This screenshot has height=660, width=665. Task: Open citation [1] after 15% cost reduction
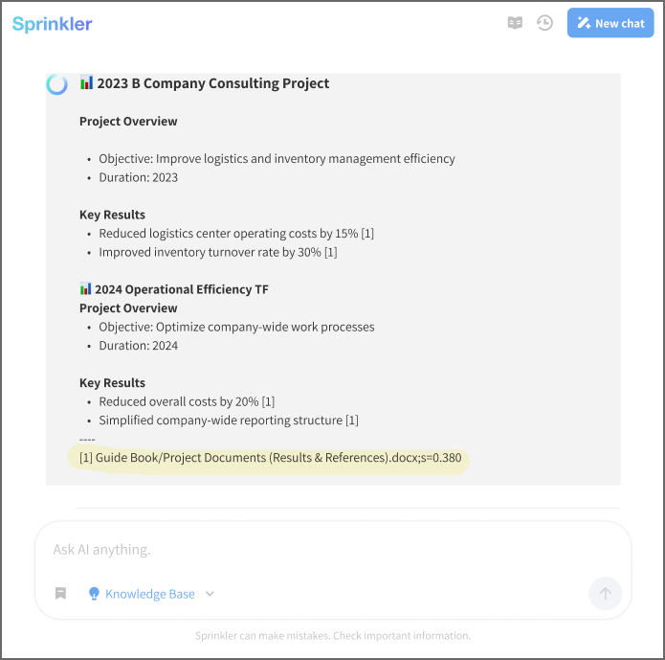coord(367,233)
